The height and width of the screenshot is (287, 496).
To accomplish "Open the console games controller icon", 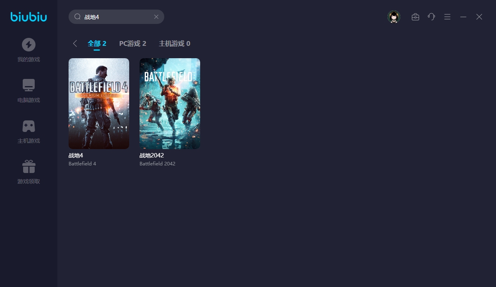I will coord(29,126).
